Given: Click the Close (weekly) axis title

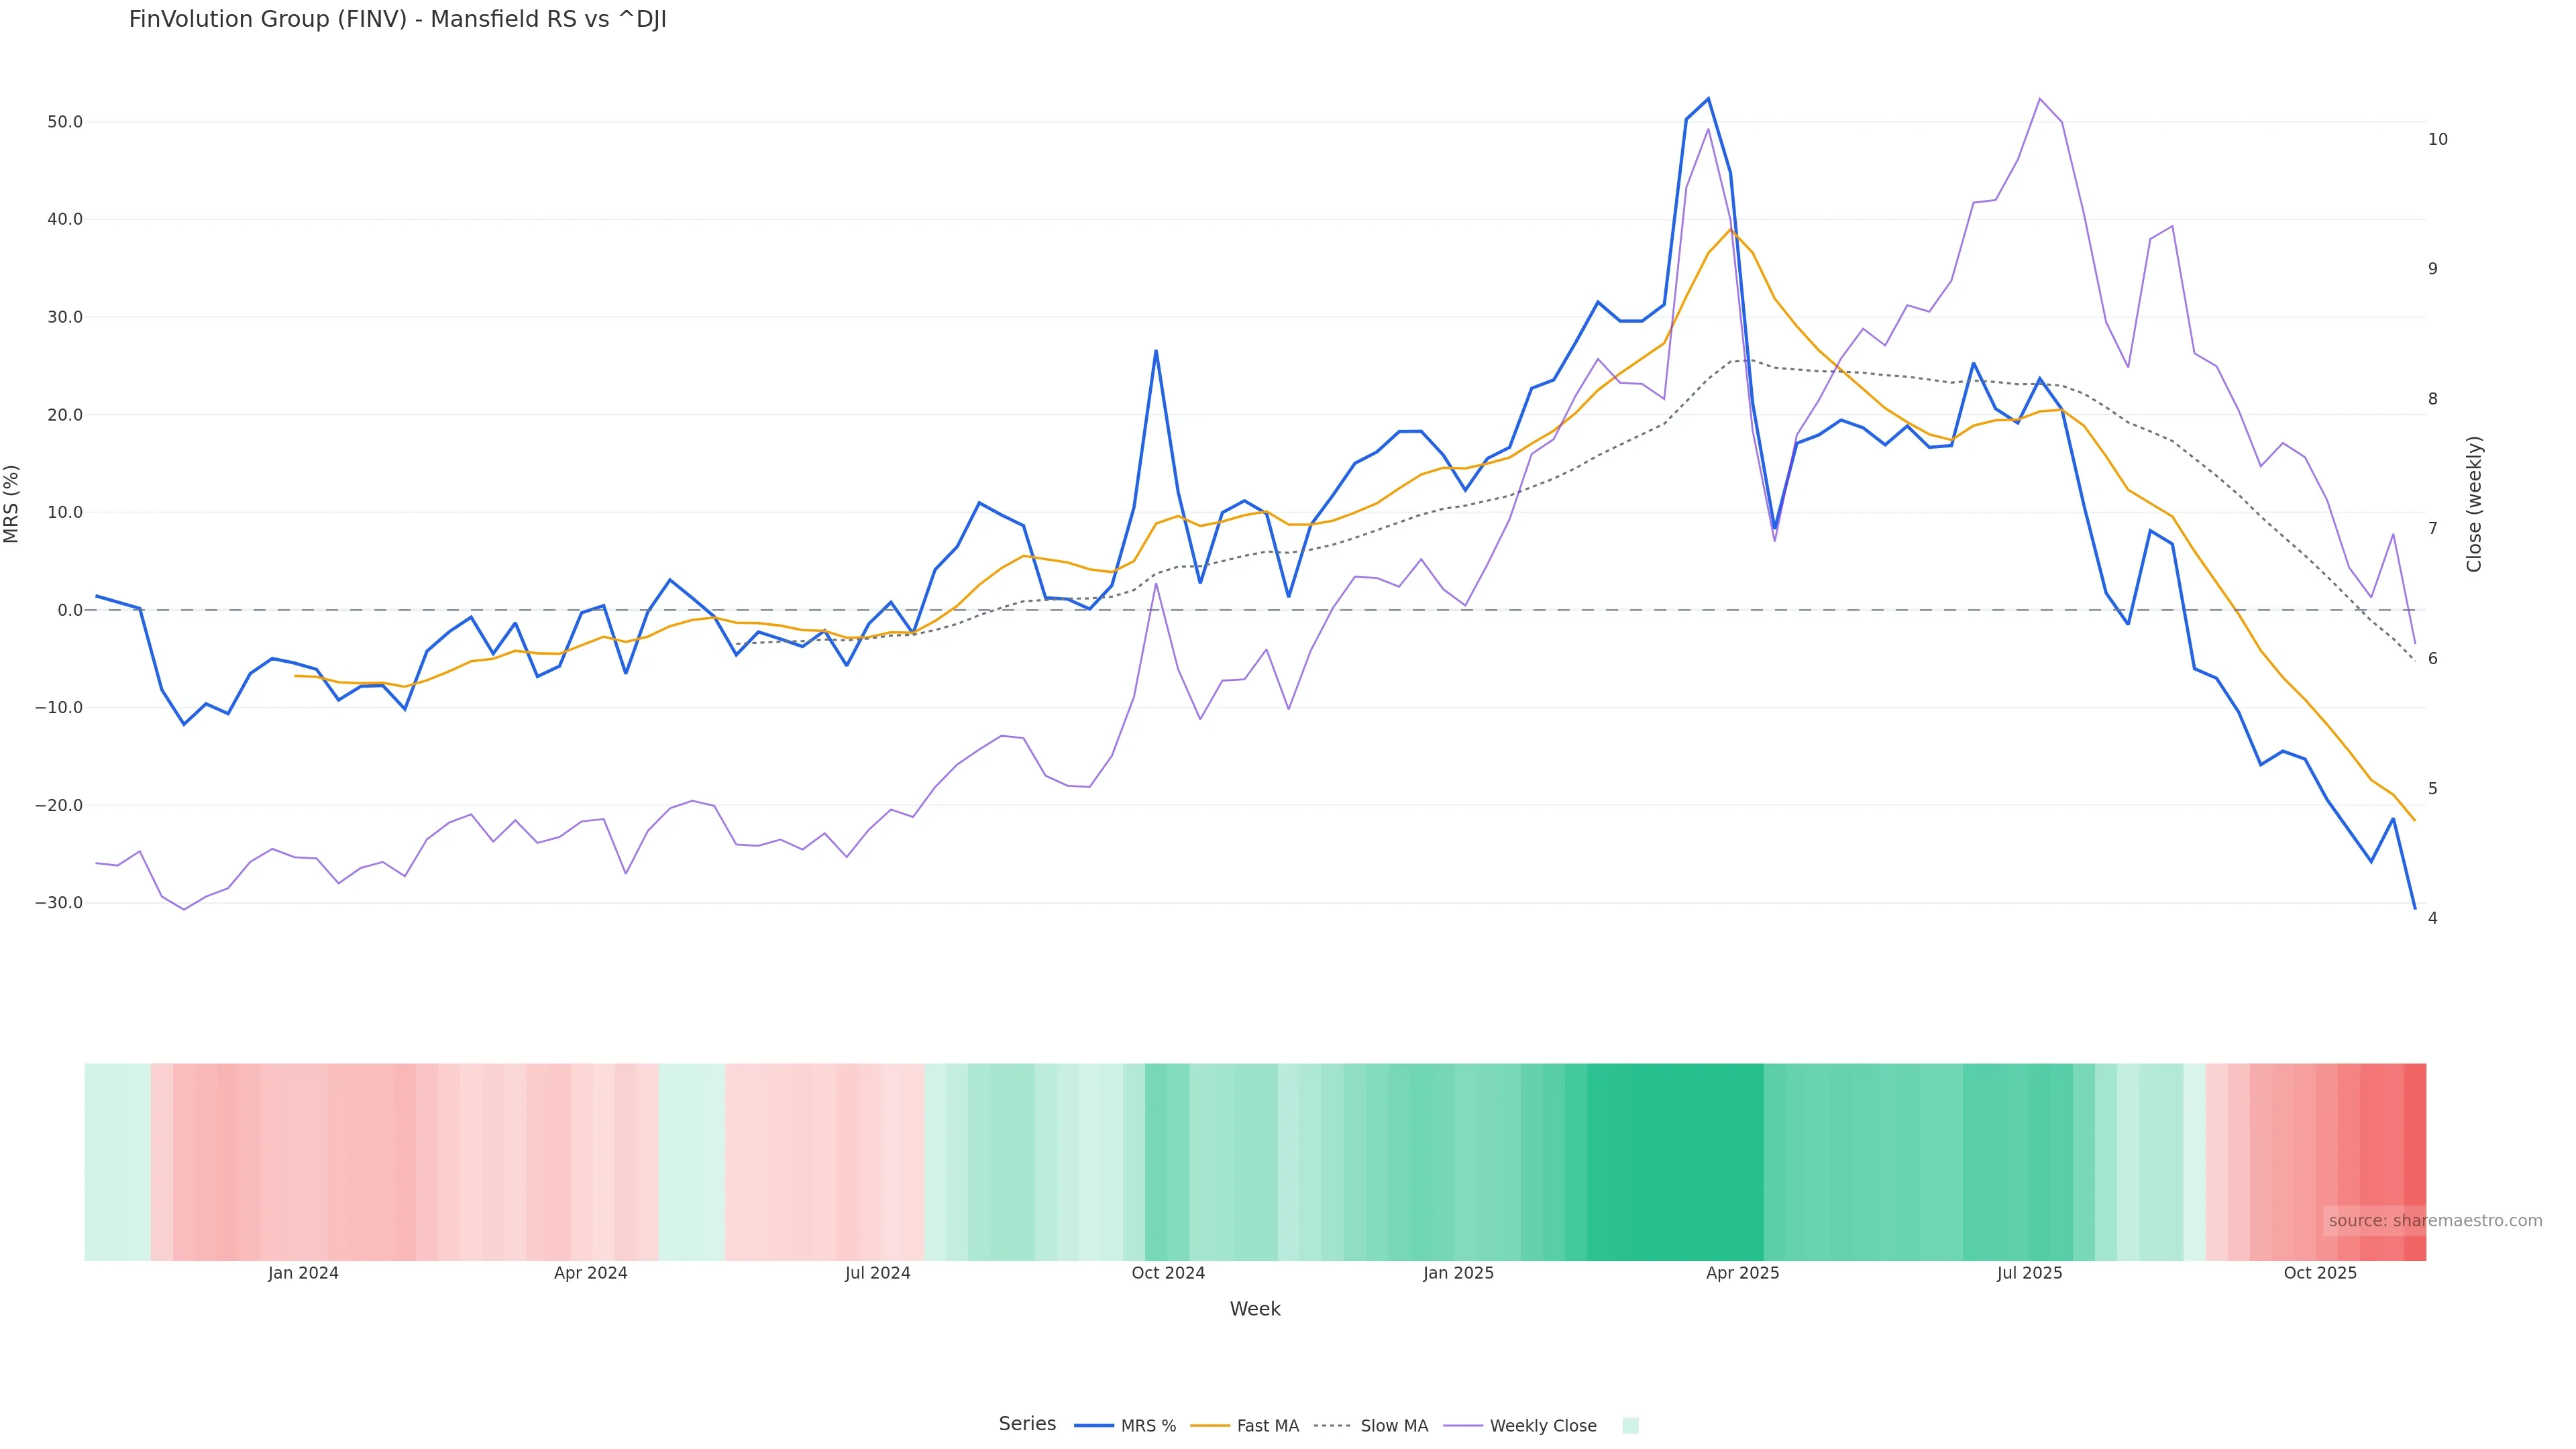Looking at the screenshot, I should pyautogui.click(x=2474, y=504).
